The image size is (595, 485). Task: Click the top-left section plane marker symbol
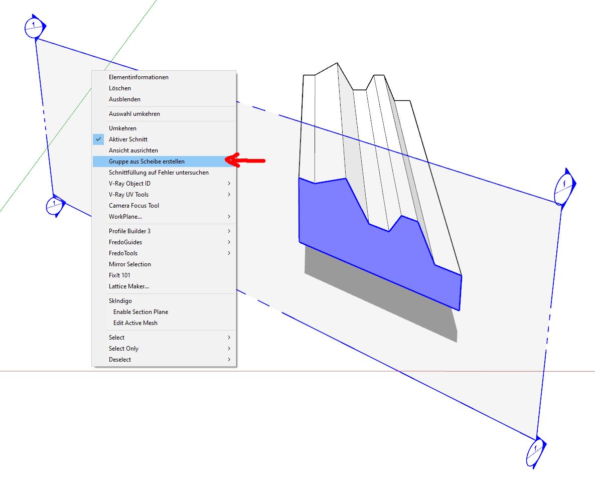coord(34,27)
